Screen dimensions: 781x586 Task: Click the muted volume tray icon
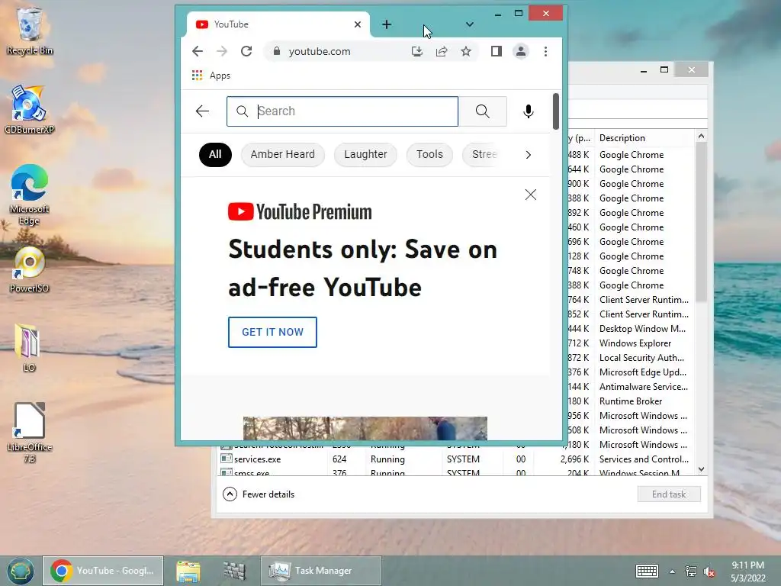[x=709, y=572]
